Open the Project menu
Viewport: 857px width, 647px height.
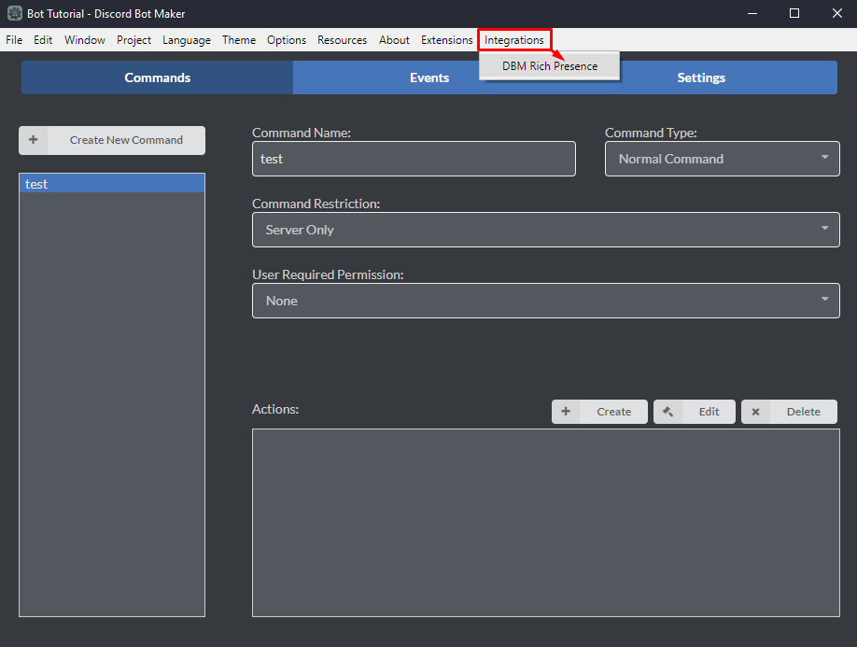pyautogui.click(x=133, y=40)
